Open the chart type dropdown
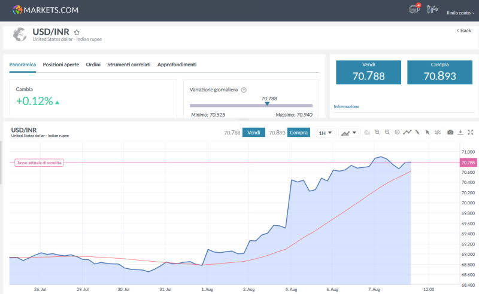Viewport: 479px width, 294px height. click(348, 133)
